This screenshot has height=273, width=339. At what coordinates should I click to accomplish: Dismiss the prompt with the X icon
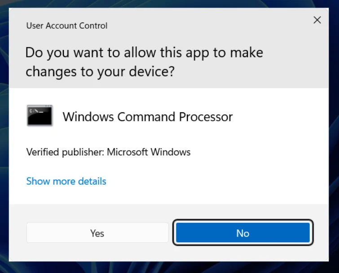(317, 20)
